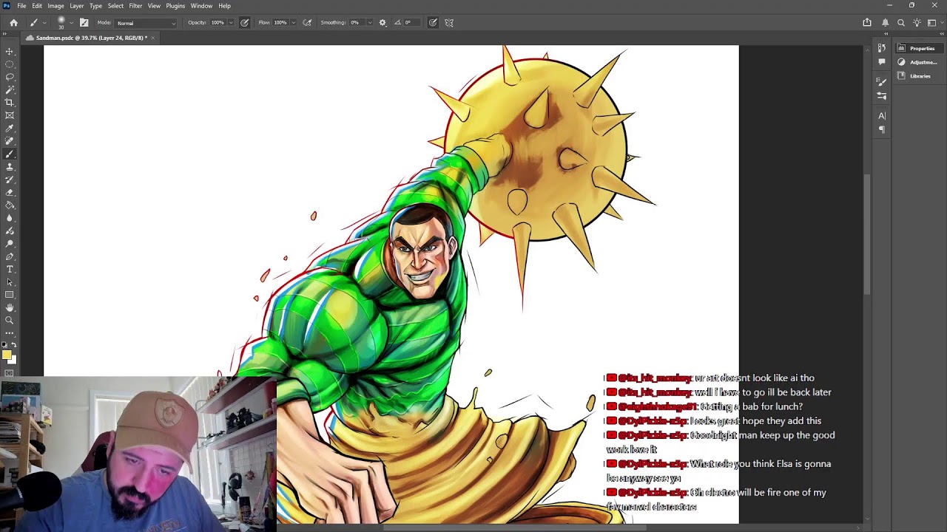Select the Spot Healing Brush tool
The width and height of the screenshot is (947, 532).
point(10,141)
